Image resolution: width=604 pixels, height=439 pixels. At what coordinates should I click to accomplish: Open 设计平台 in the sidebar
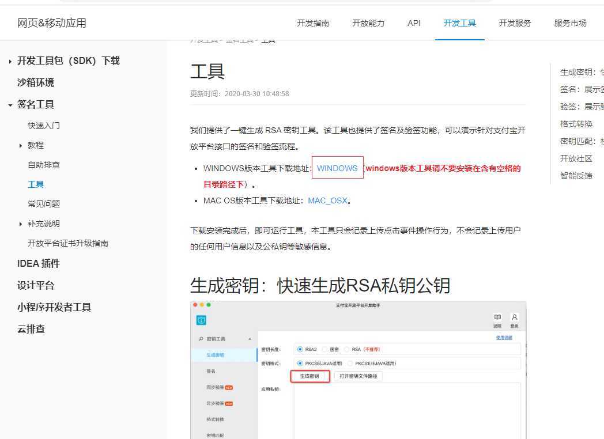tap(36, 285)
